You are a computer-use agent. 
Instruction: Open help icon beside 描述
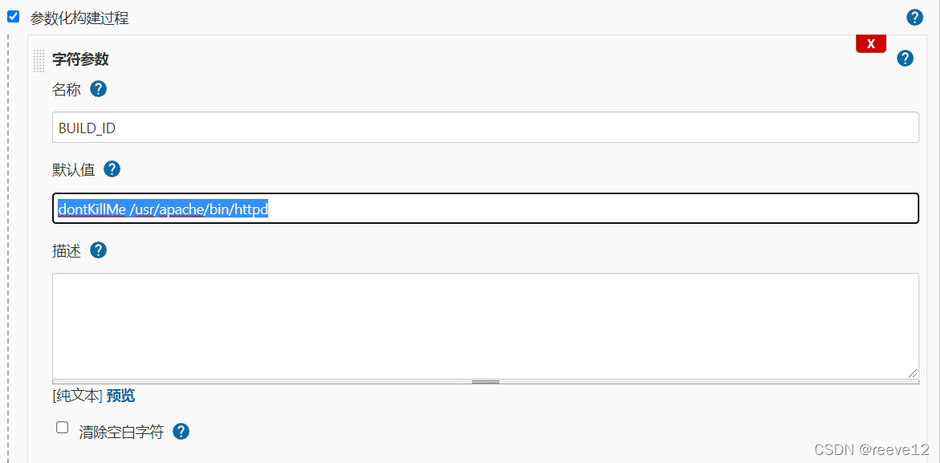[x=98, y=250]
